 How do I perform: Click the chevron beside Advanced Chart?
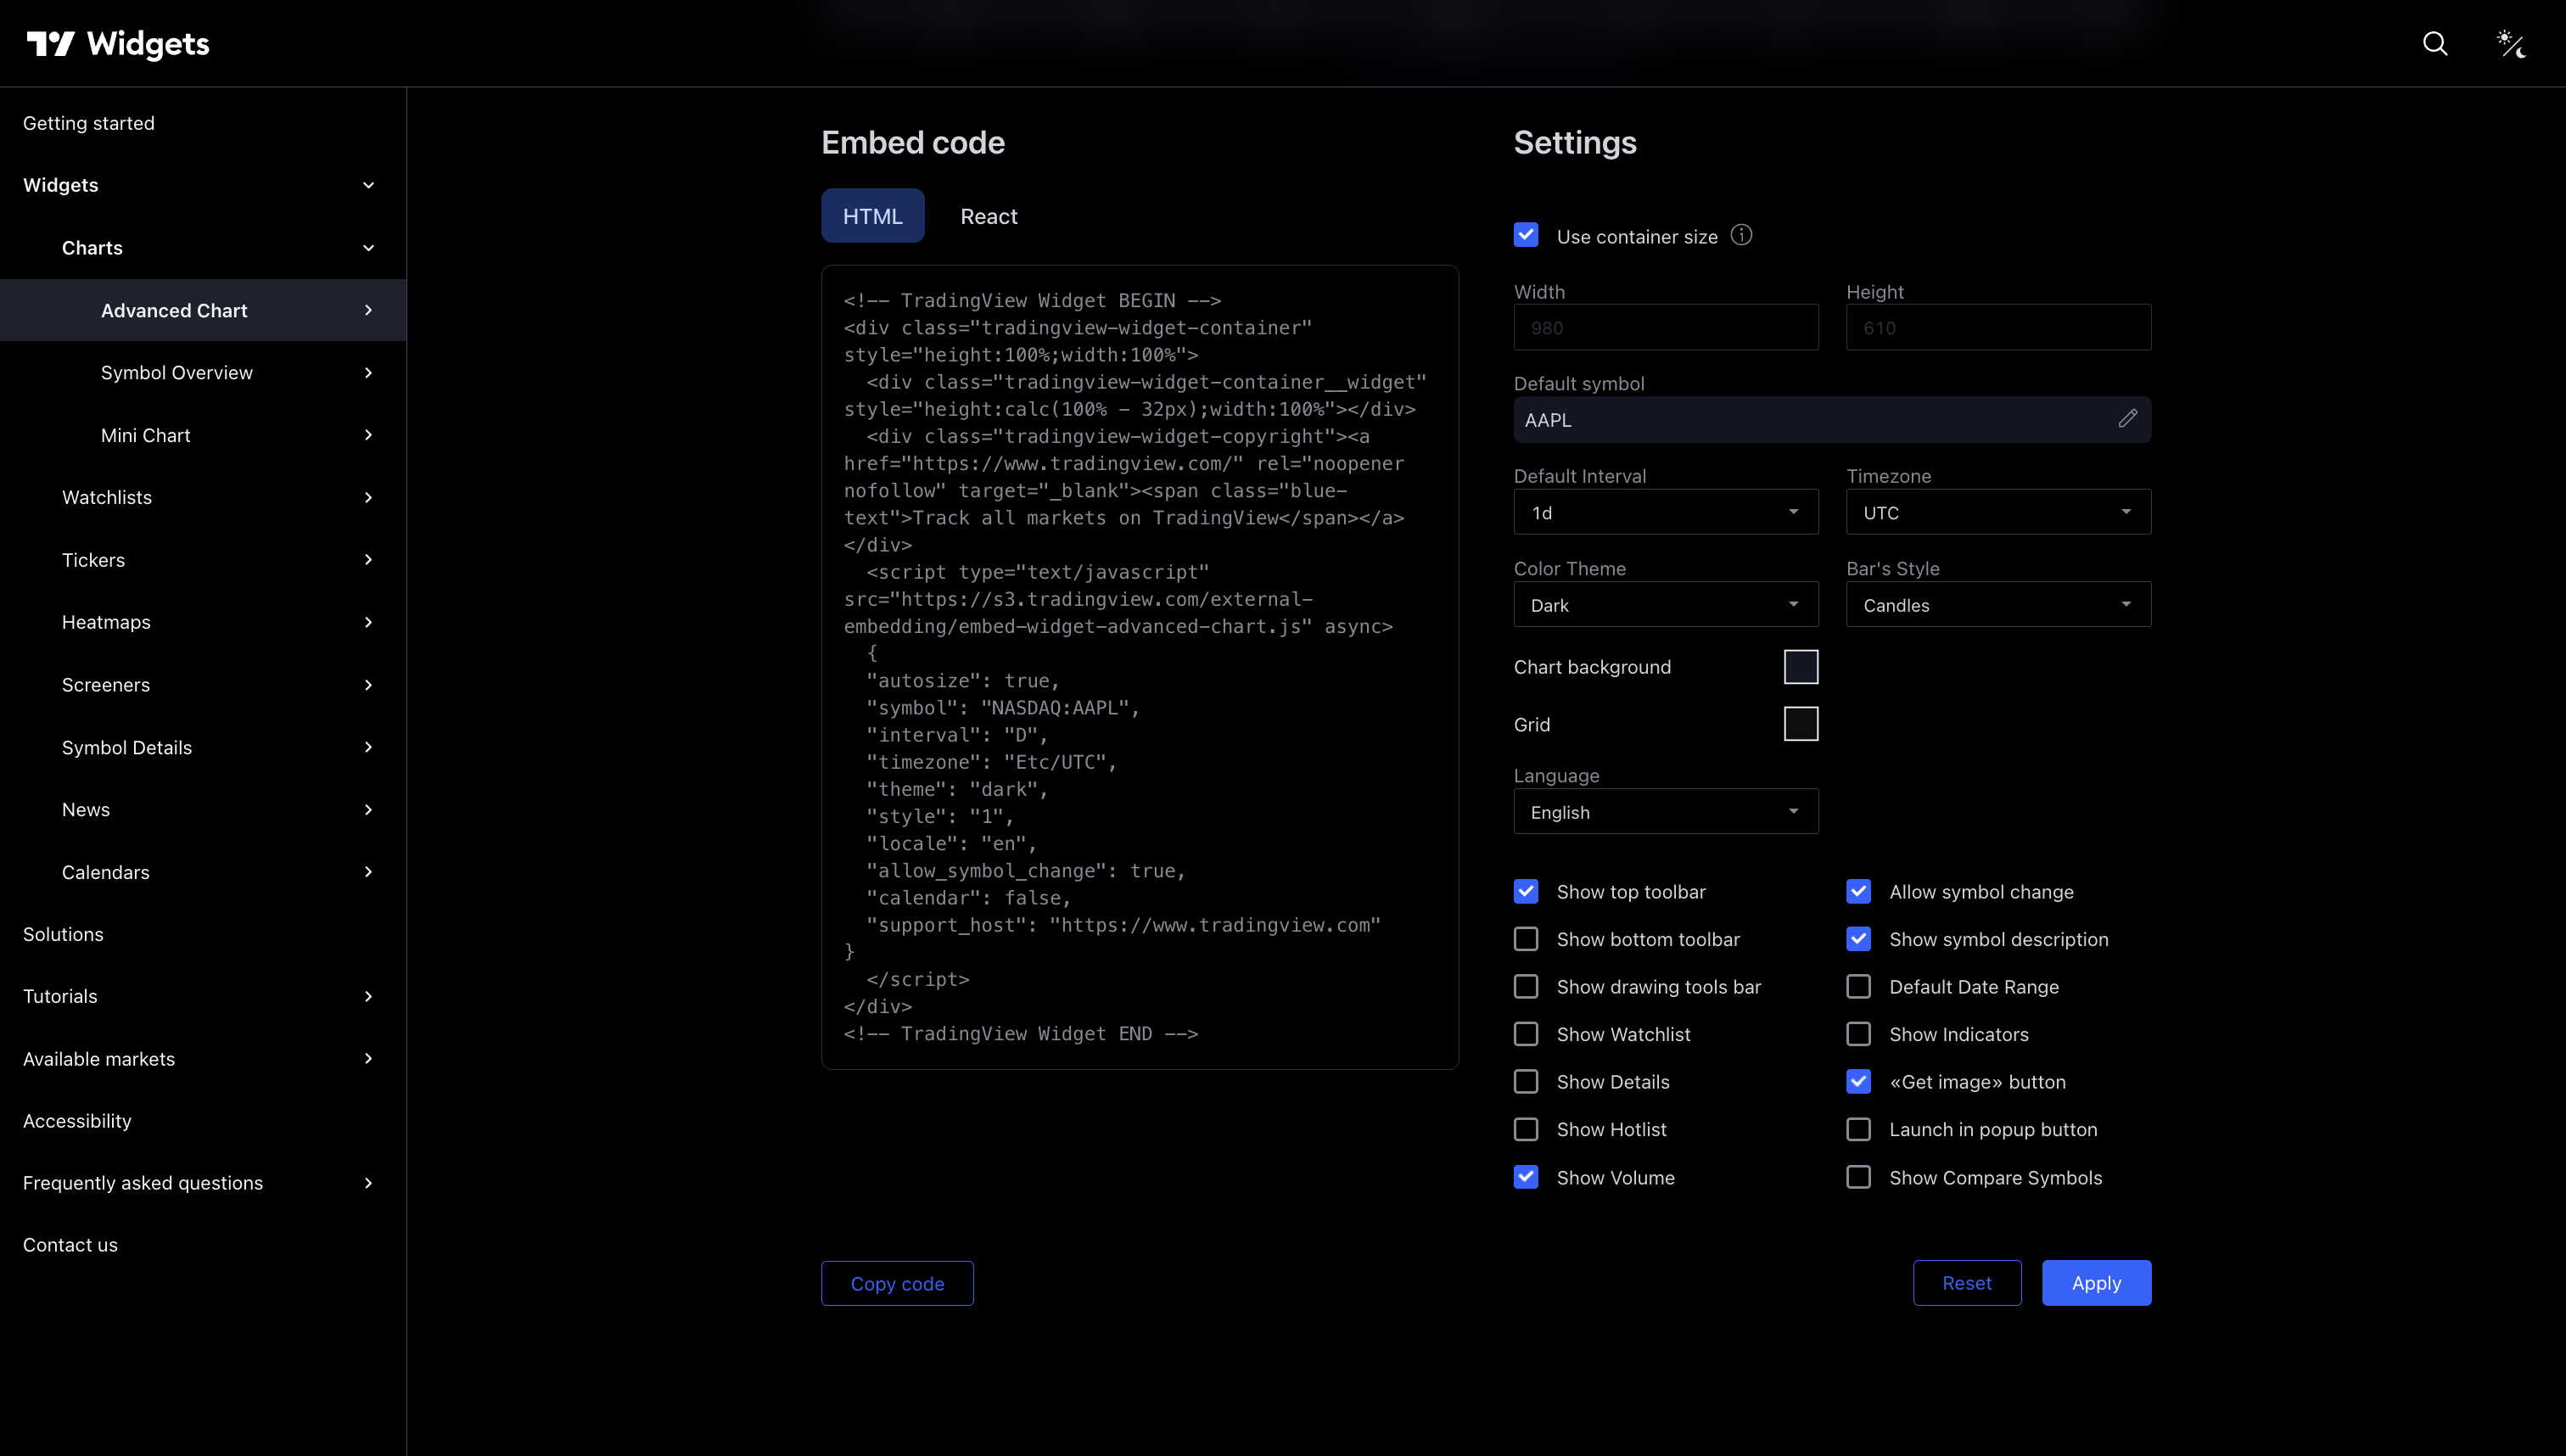coord(368,310)
